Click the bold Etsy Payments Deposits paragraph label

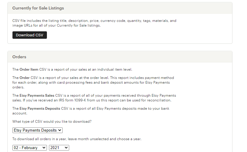[x=39, y=109]
